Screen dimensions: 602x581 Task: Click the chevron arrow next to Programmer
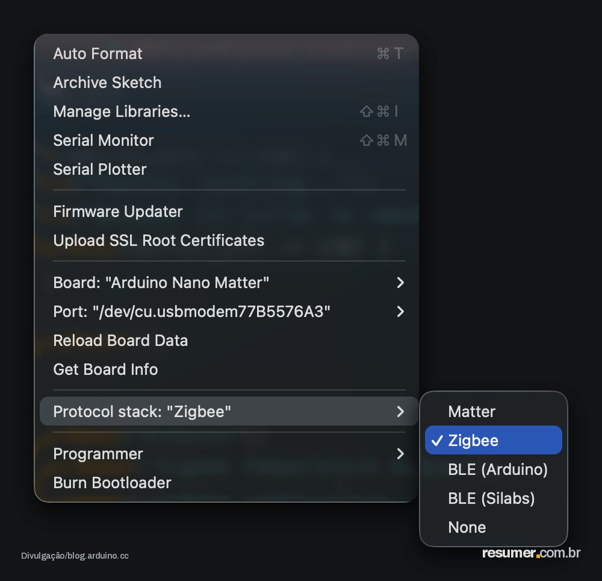click(x=400, y=454)
